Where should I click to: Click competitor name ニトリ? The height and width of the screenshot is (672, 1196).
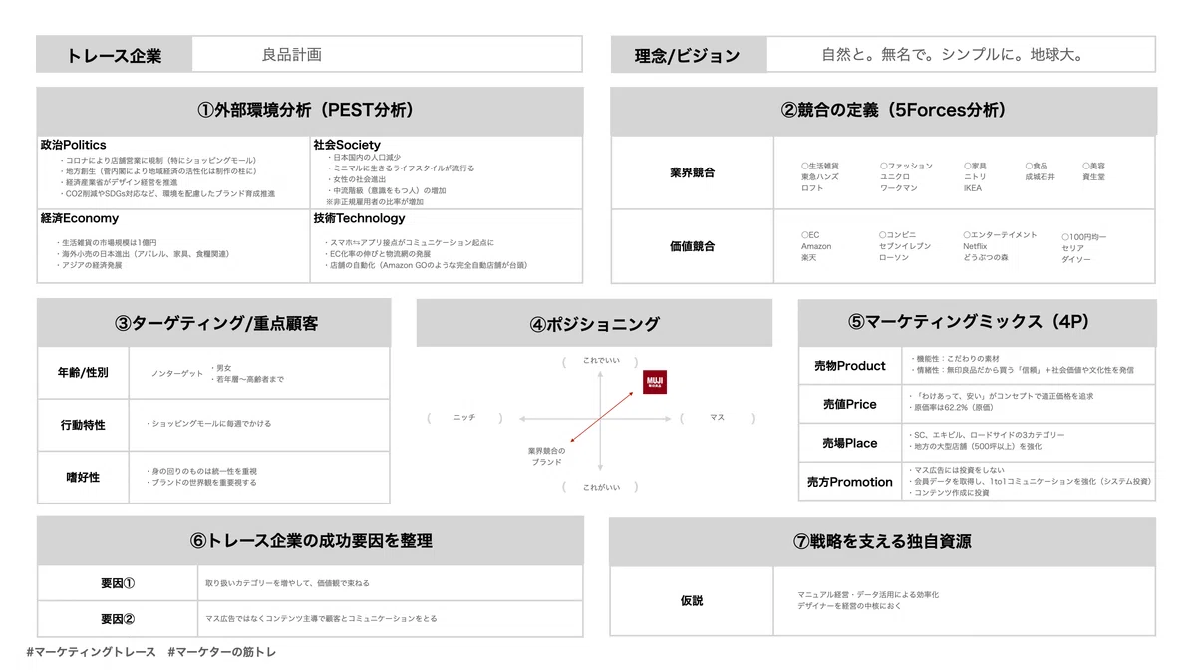tap(974, 176)
